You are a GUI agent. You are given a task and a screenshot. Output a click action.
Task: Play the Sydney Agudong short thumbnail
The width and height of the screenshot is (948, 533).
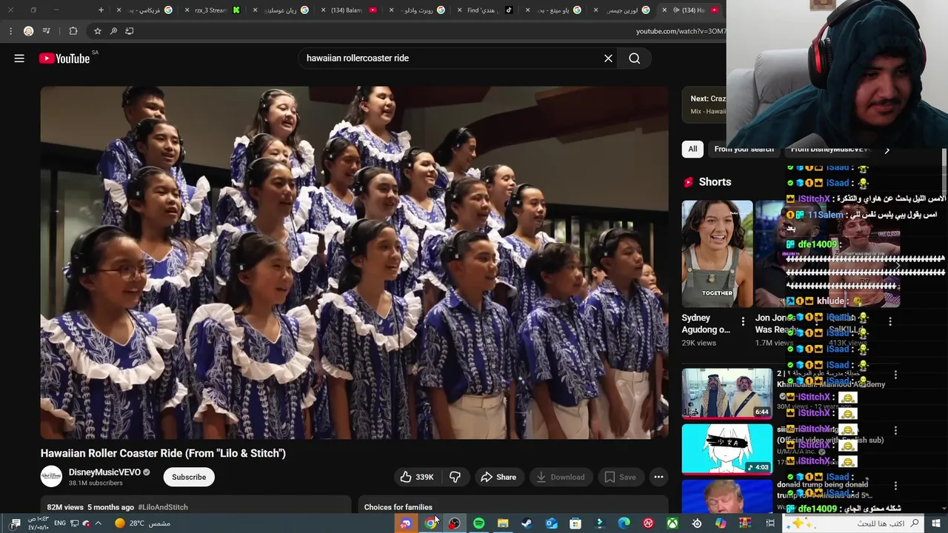717,254
